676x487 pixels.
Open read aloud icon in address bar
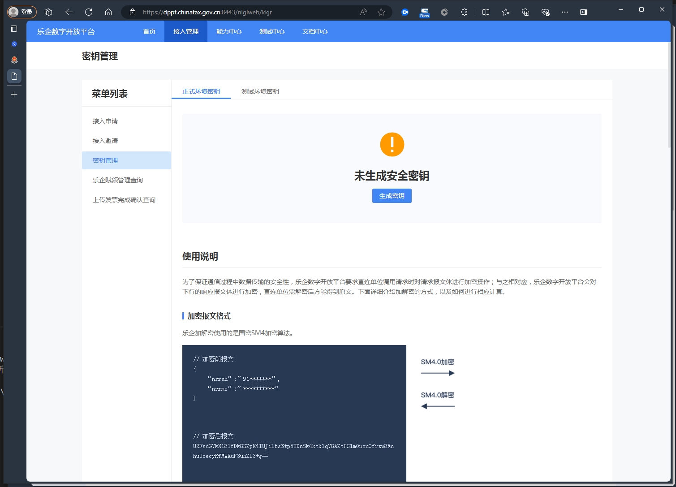click(x=363, y=12)
